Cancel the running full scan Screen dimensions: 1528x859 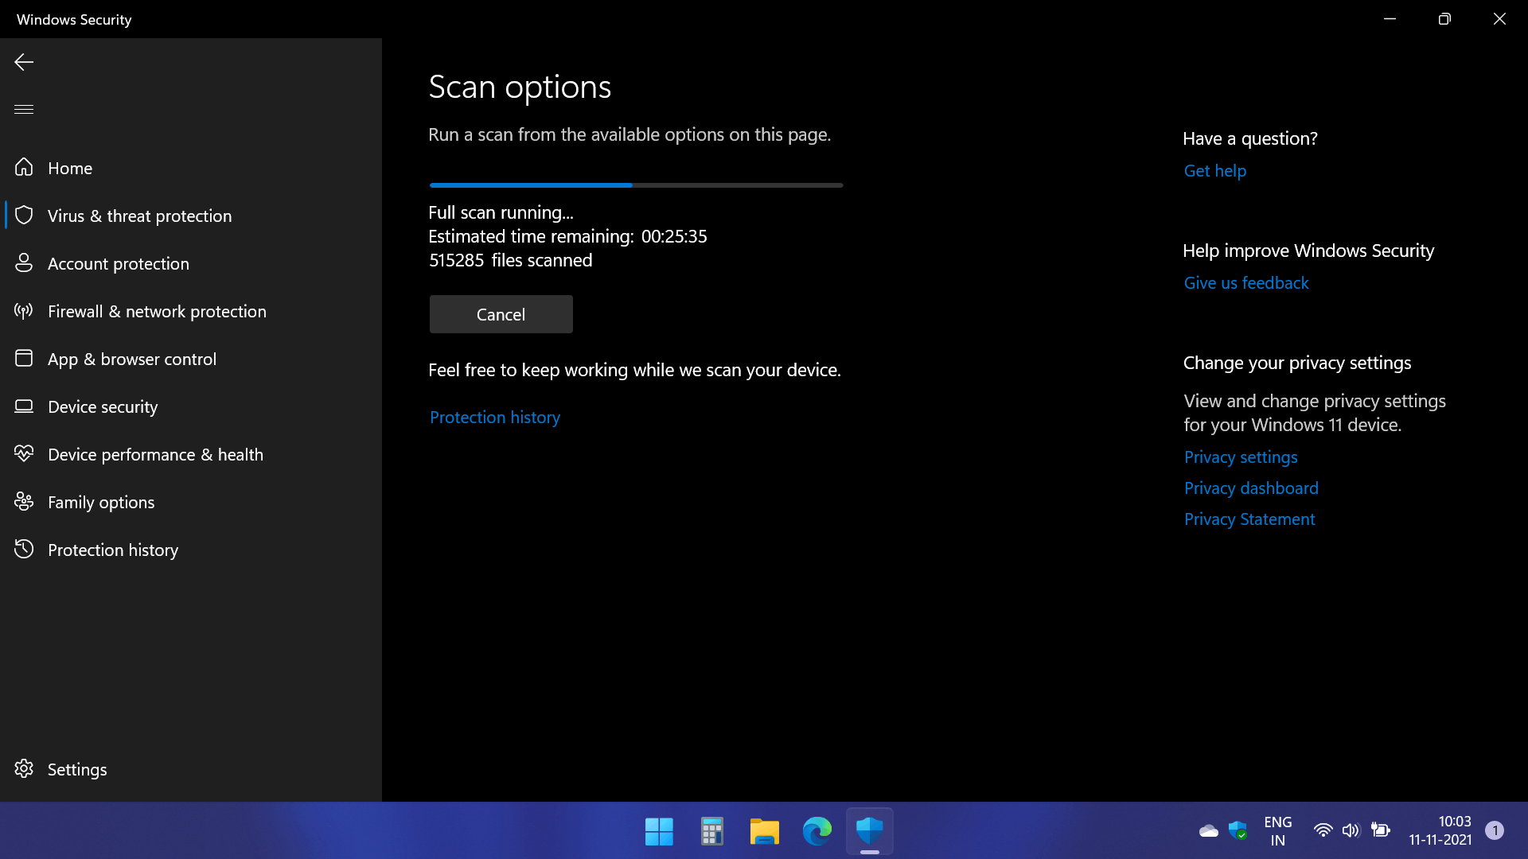pyautogui.click(x=501, y=314)
